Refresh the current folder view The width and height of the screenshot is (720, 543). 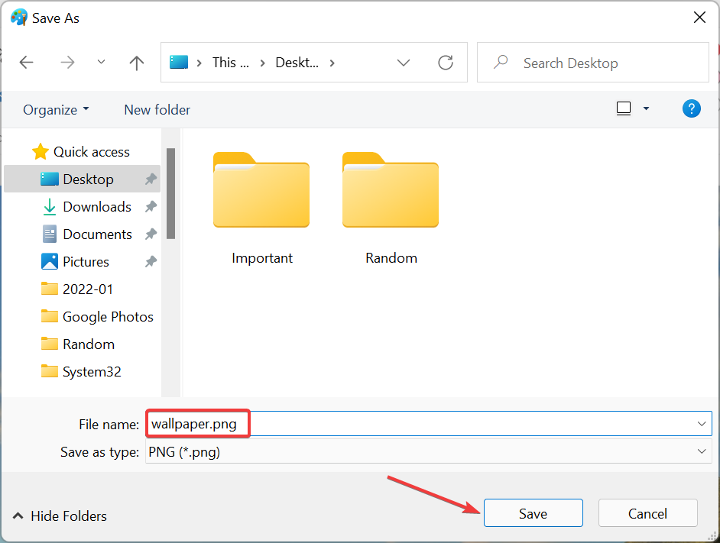click(446, 63)
